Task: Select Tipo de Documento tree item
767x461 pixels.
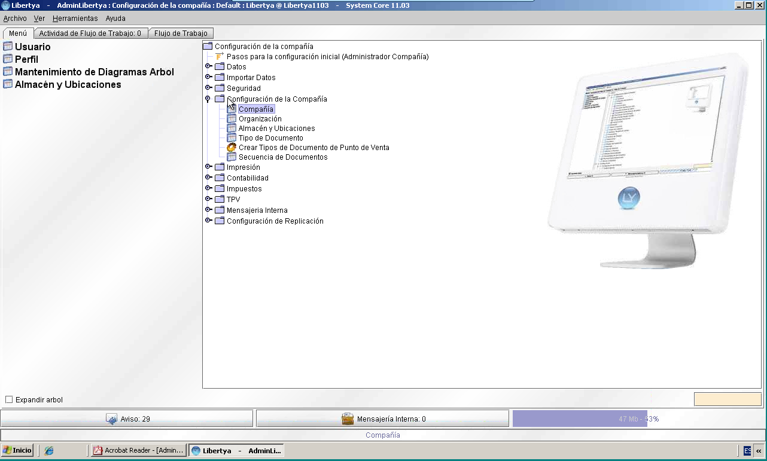Action: (271, 138)
